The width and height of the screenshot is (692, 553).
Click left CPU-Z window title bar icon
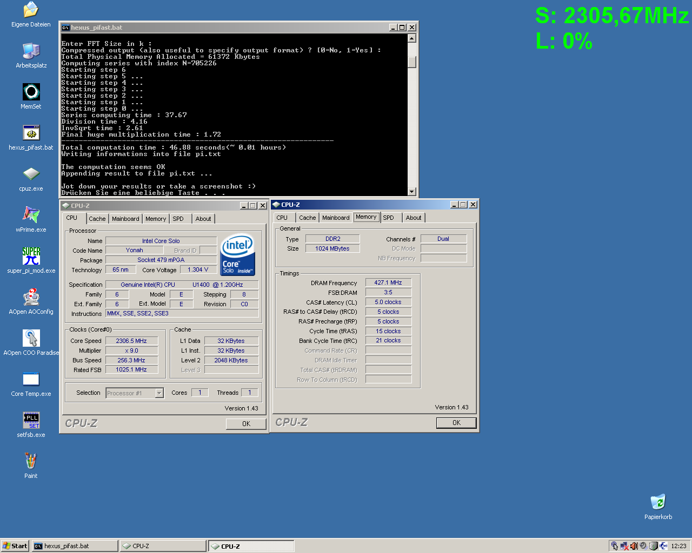tap(66, 206)
